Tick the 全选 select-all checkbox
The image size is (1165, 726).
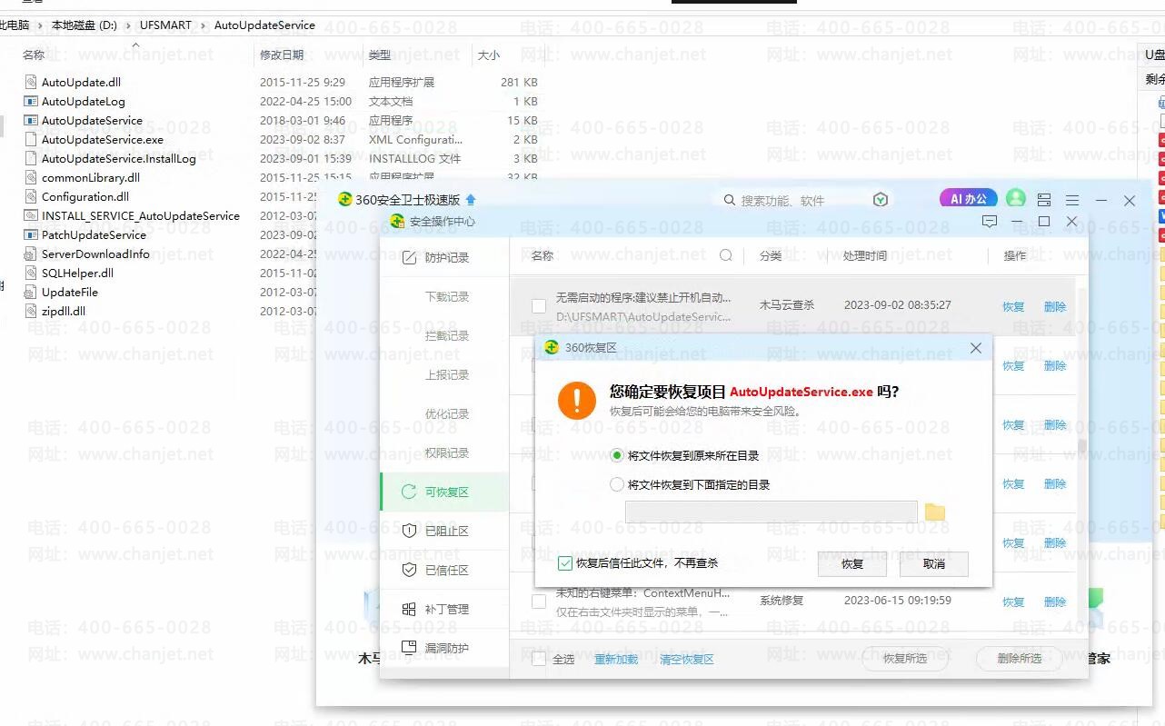point(539,659)
